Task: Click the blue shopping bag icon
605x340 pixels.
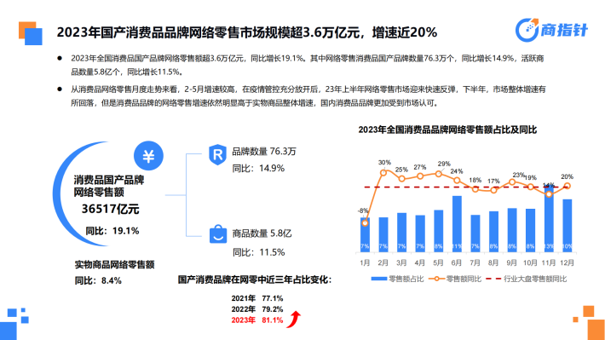Action: [218, 233]
